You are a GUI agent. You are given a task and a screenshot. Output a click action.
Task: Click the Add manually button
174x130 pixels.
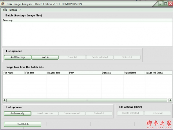[17, 113]
